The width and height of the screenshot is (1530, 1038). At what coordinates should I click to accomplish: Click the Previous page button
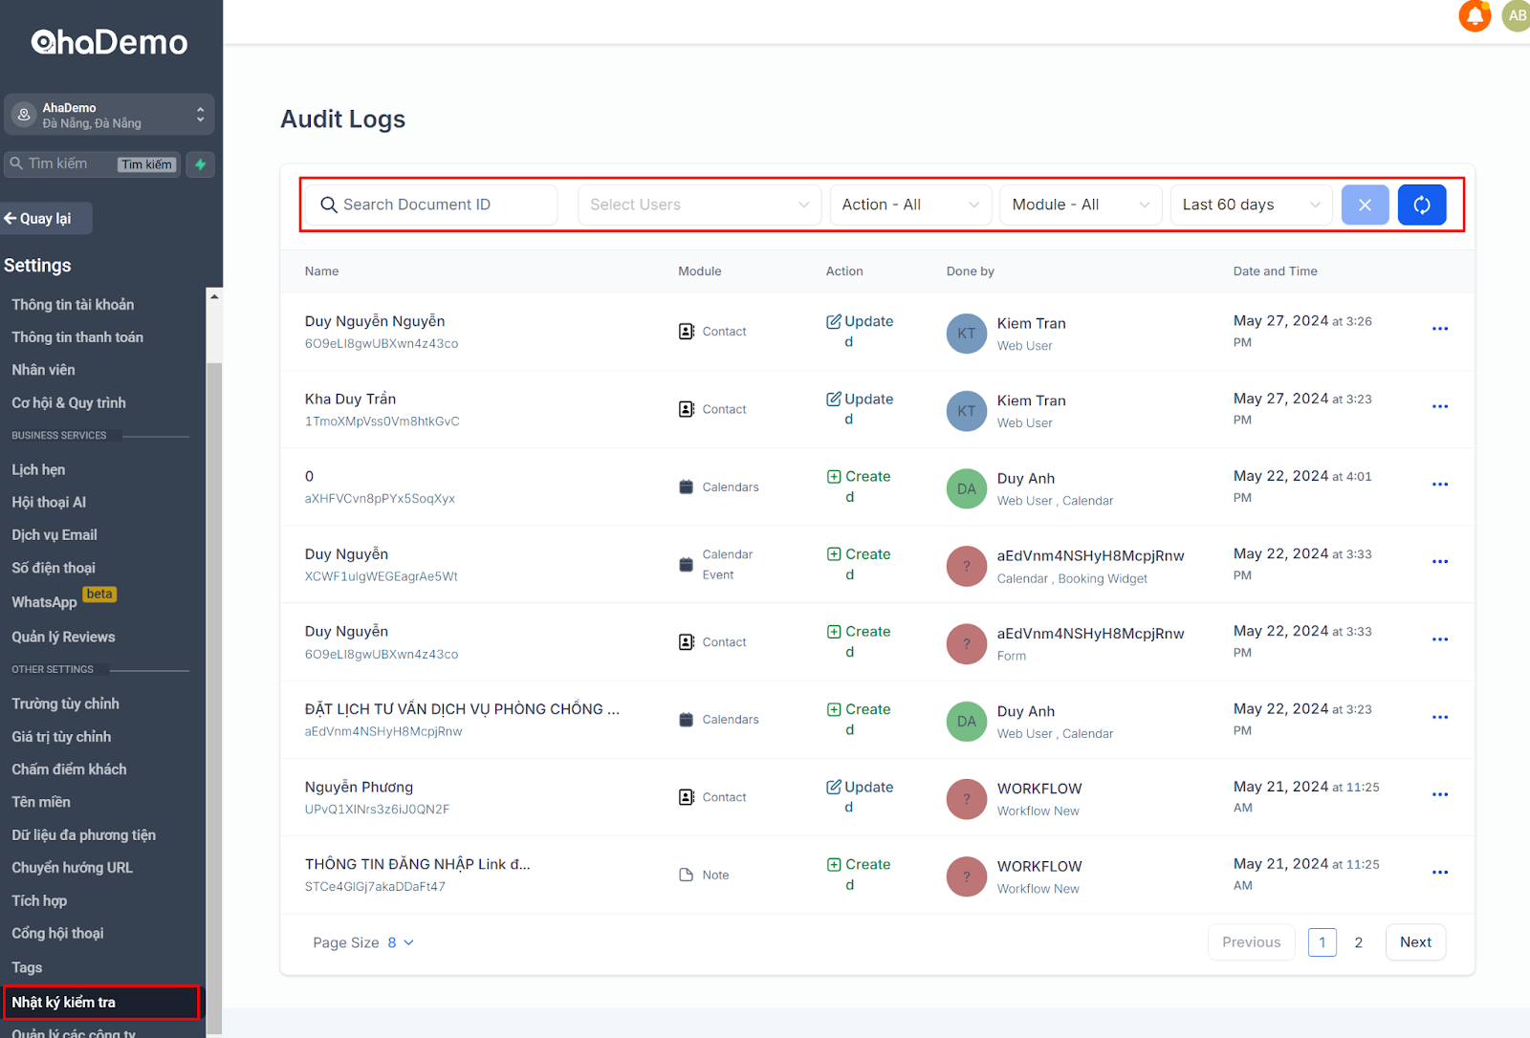pos(1251,942)
